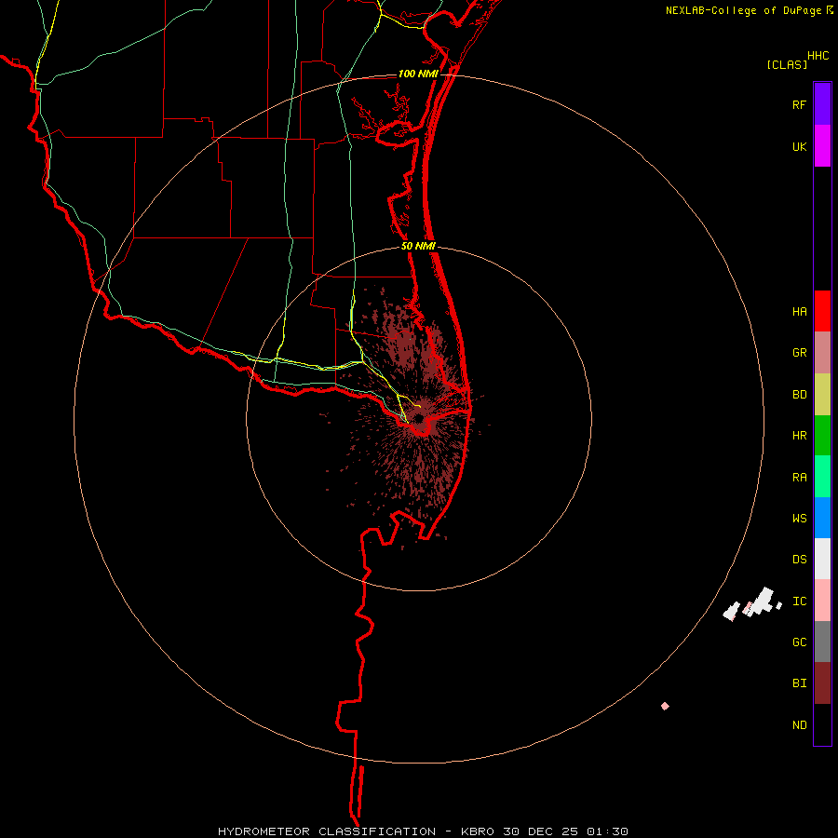
Task: Click the DS legend label text
Action: click(799, 560)
